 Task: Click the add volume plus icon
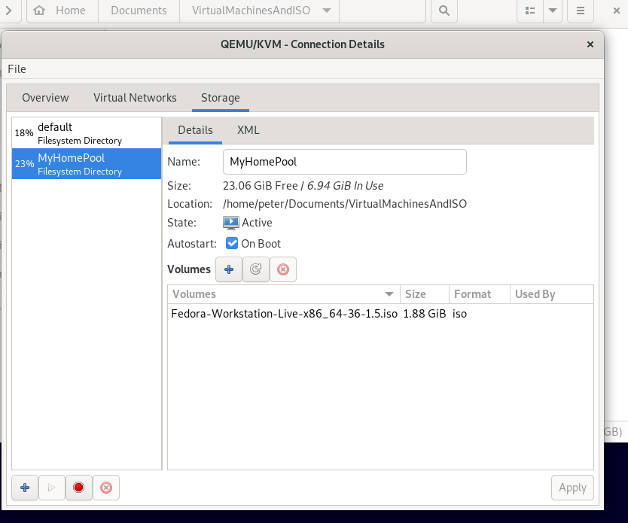coord(229,269)
